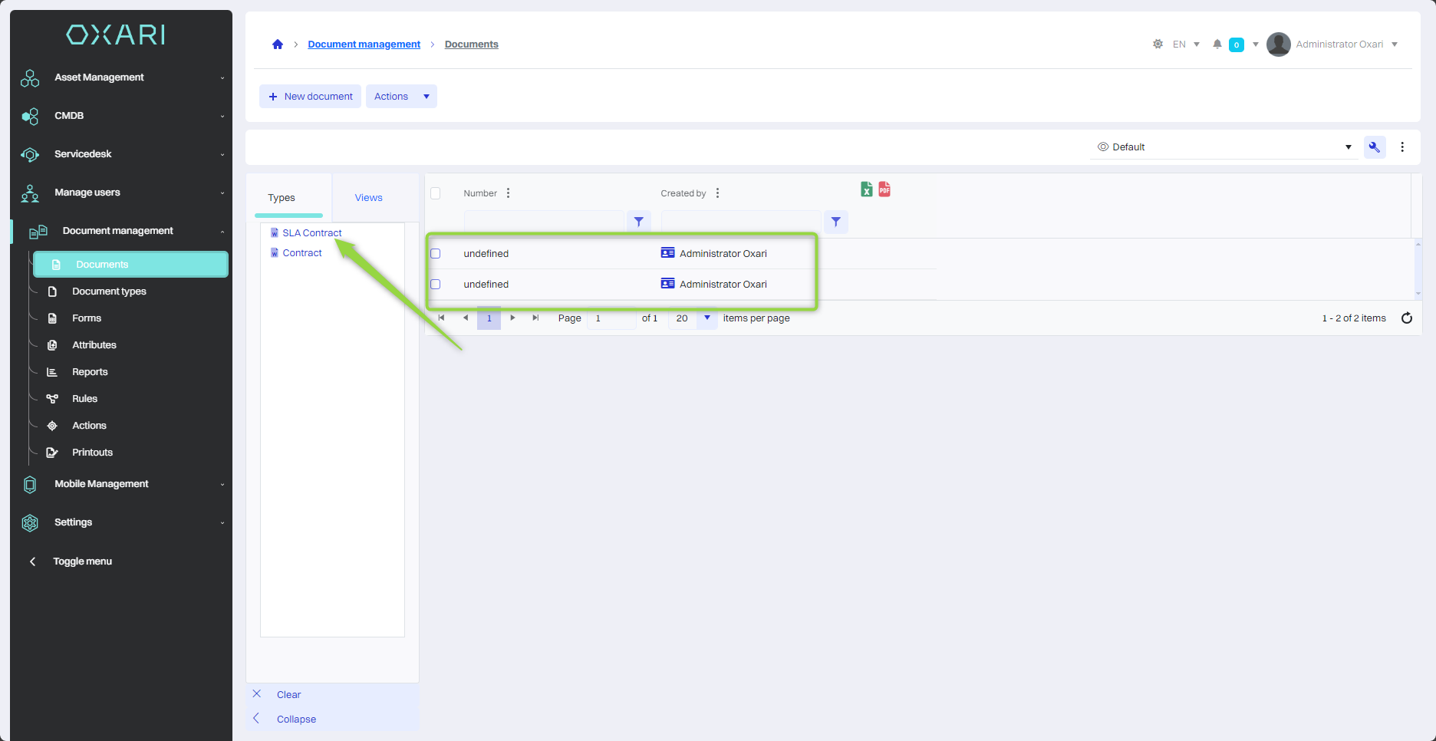Image resolution: width=1436 pixels, height=741 pixels.
Task: Select the SLA Contract type
Action: 311,233
